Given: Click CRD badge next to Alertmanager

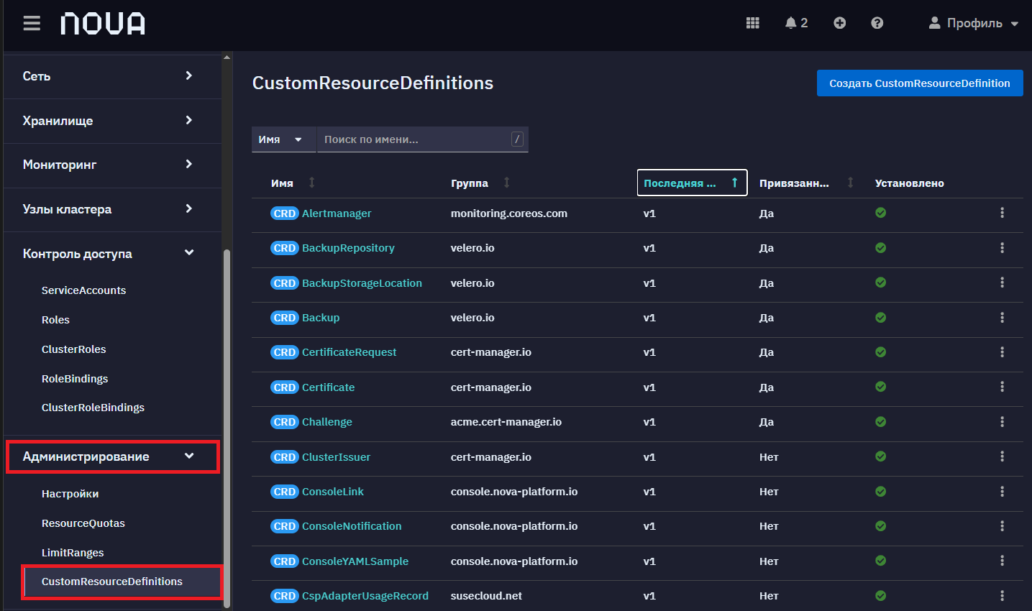Looking at the screenshot, I should tap(284, 213).
